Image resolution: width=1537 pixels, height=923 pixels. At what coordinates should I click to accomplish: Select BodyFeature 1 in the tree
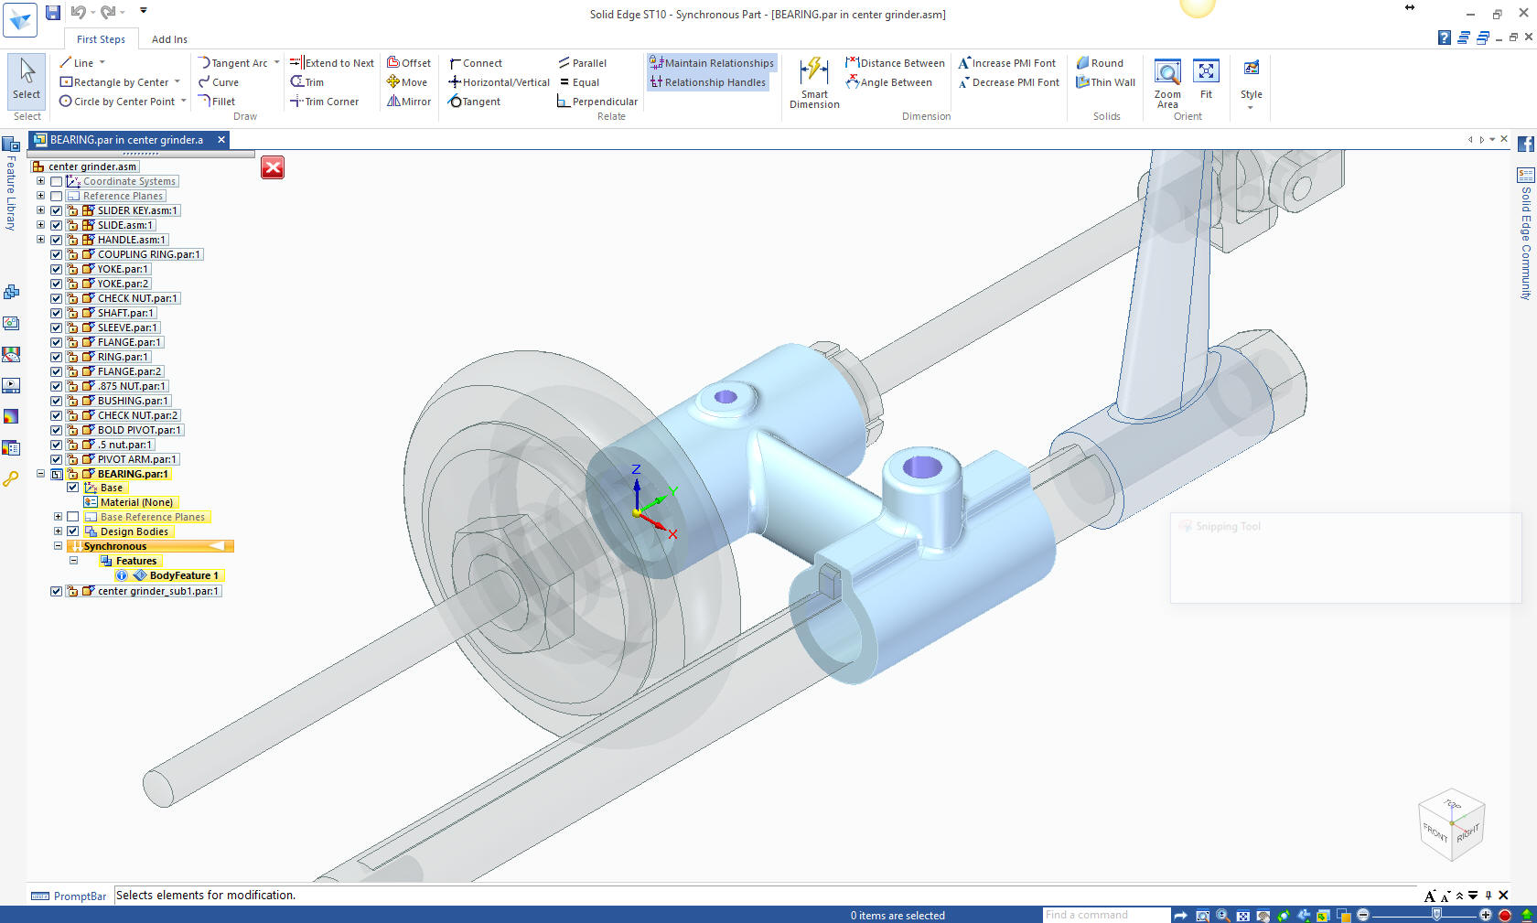tap(184, 575)
